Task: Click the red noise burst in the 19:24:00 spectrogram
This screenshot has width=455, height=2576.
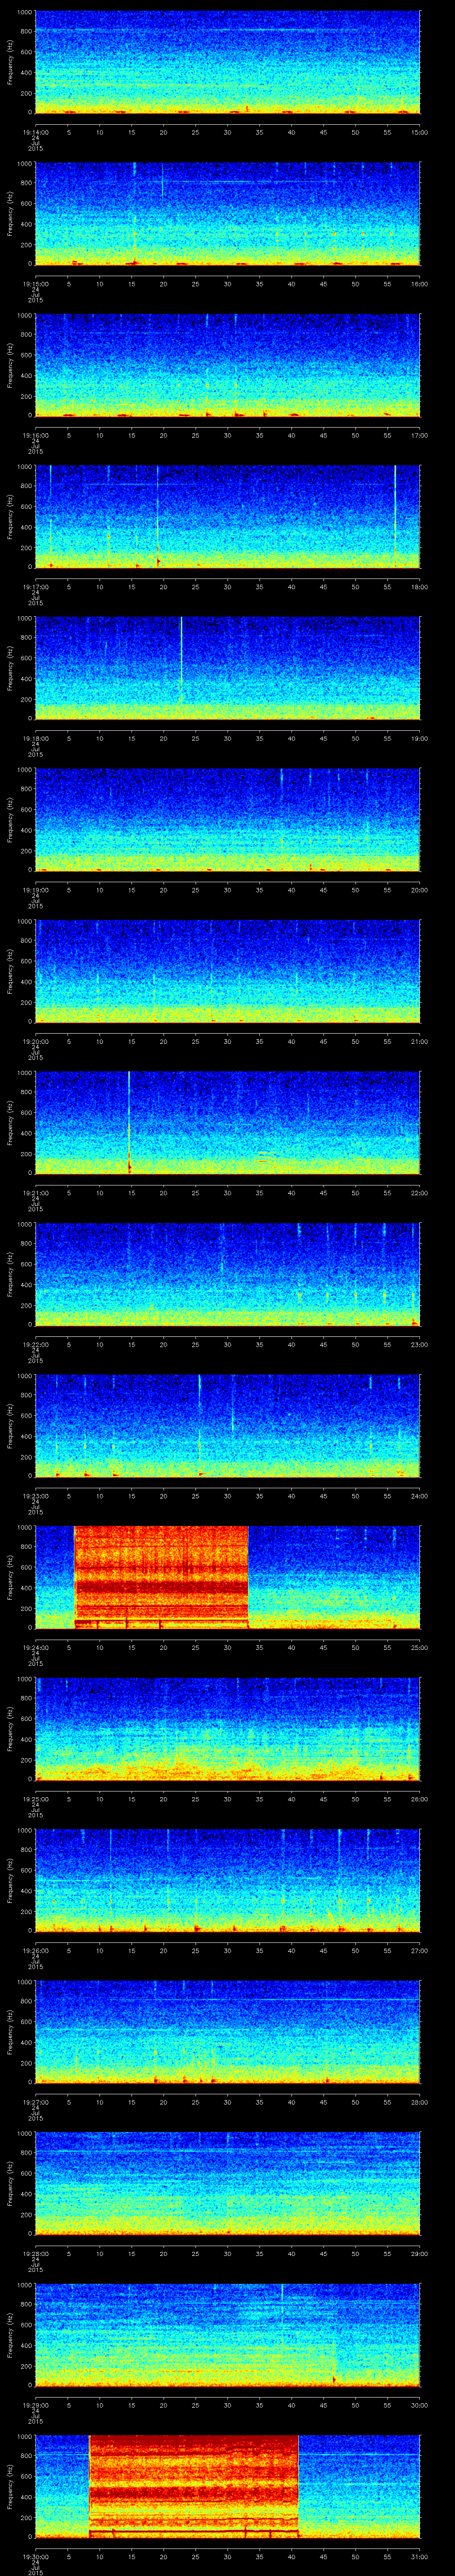Action: [161, 1577]
